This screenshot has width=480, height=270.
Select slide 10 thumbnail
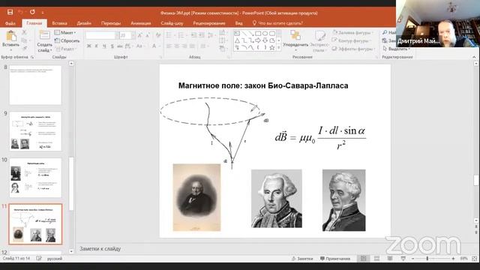35,178
